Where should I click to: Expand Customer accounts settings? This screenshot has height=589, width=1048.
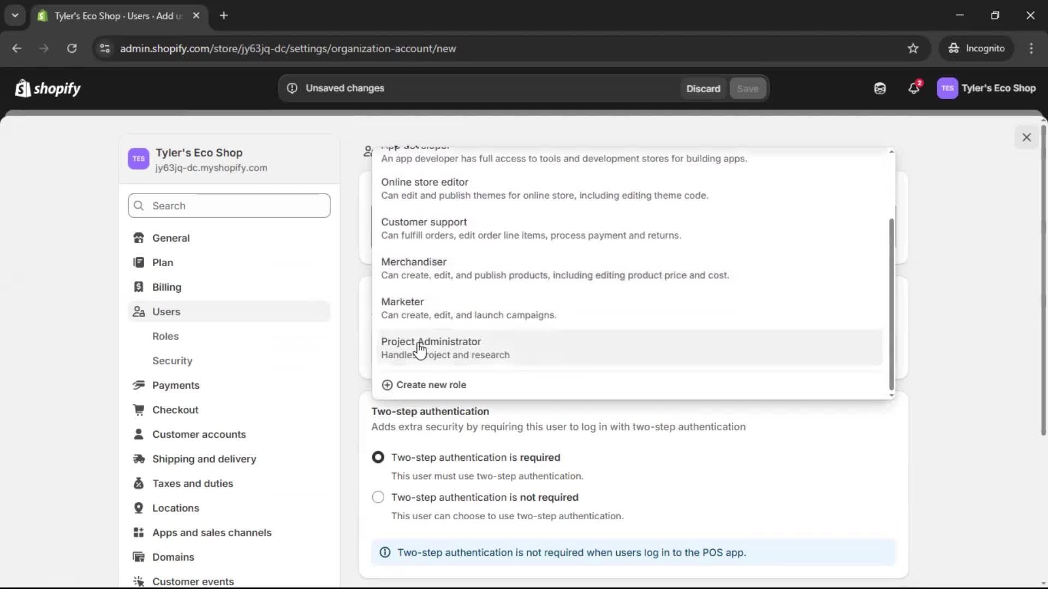[x=199, y=435]
